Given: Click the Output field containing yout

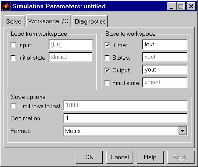Looking at the screenshot, I should click(165, 70).
